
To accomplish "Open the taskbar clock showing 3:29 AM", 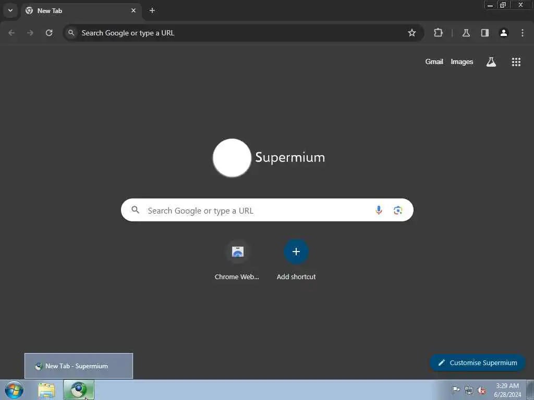I will pos(507,390).
